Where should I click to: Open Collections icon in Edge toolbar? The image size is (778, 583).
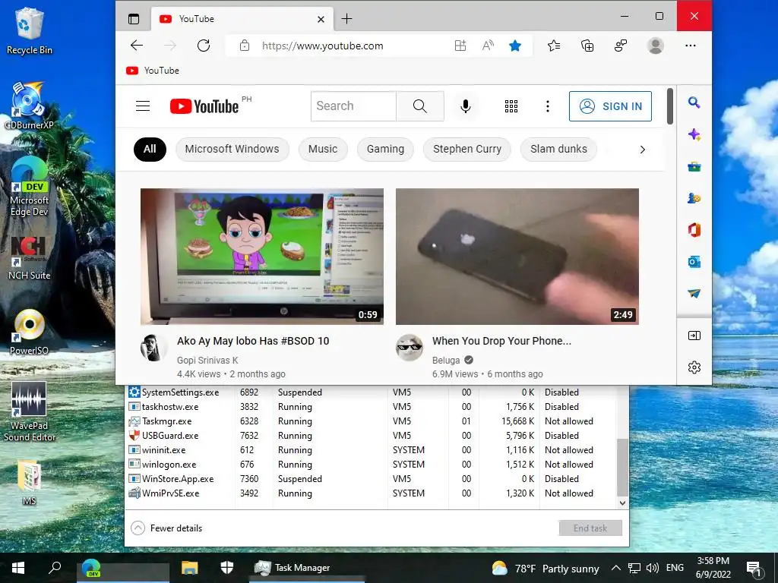(x=587, y=46)
